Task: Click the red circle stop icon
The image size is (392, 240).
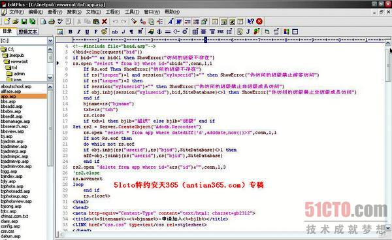Action: pyautogui.click(x=259, y=22)
